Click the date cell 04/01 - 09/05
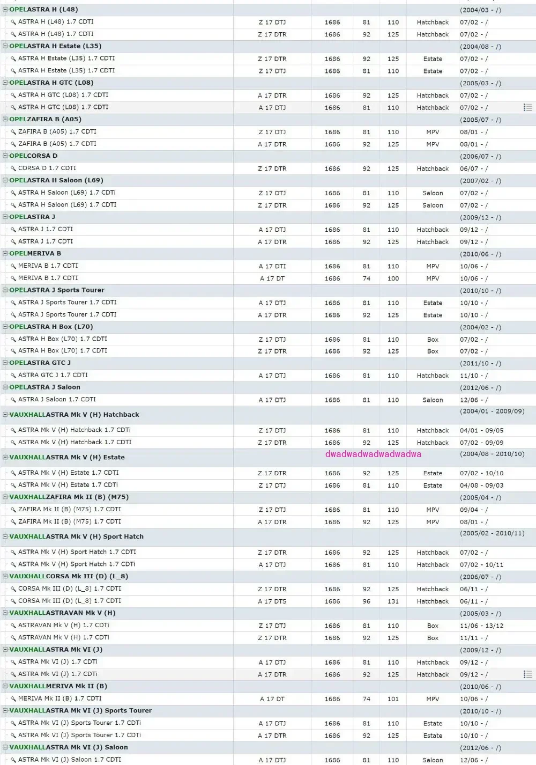 [x=482, y=431]
